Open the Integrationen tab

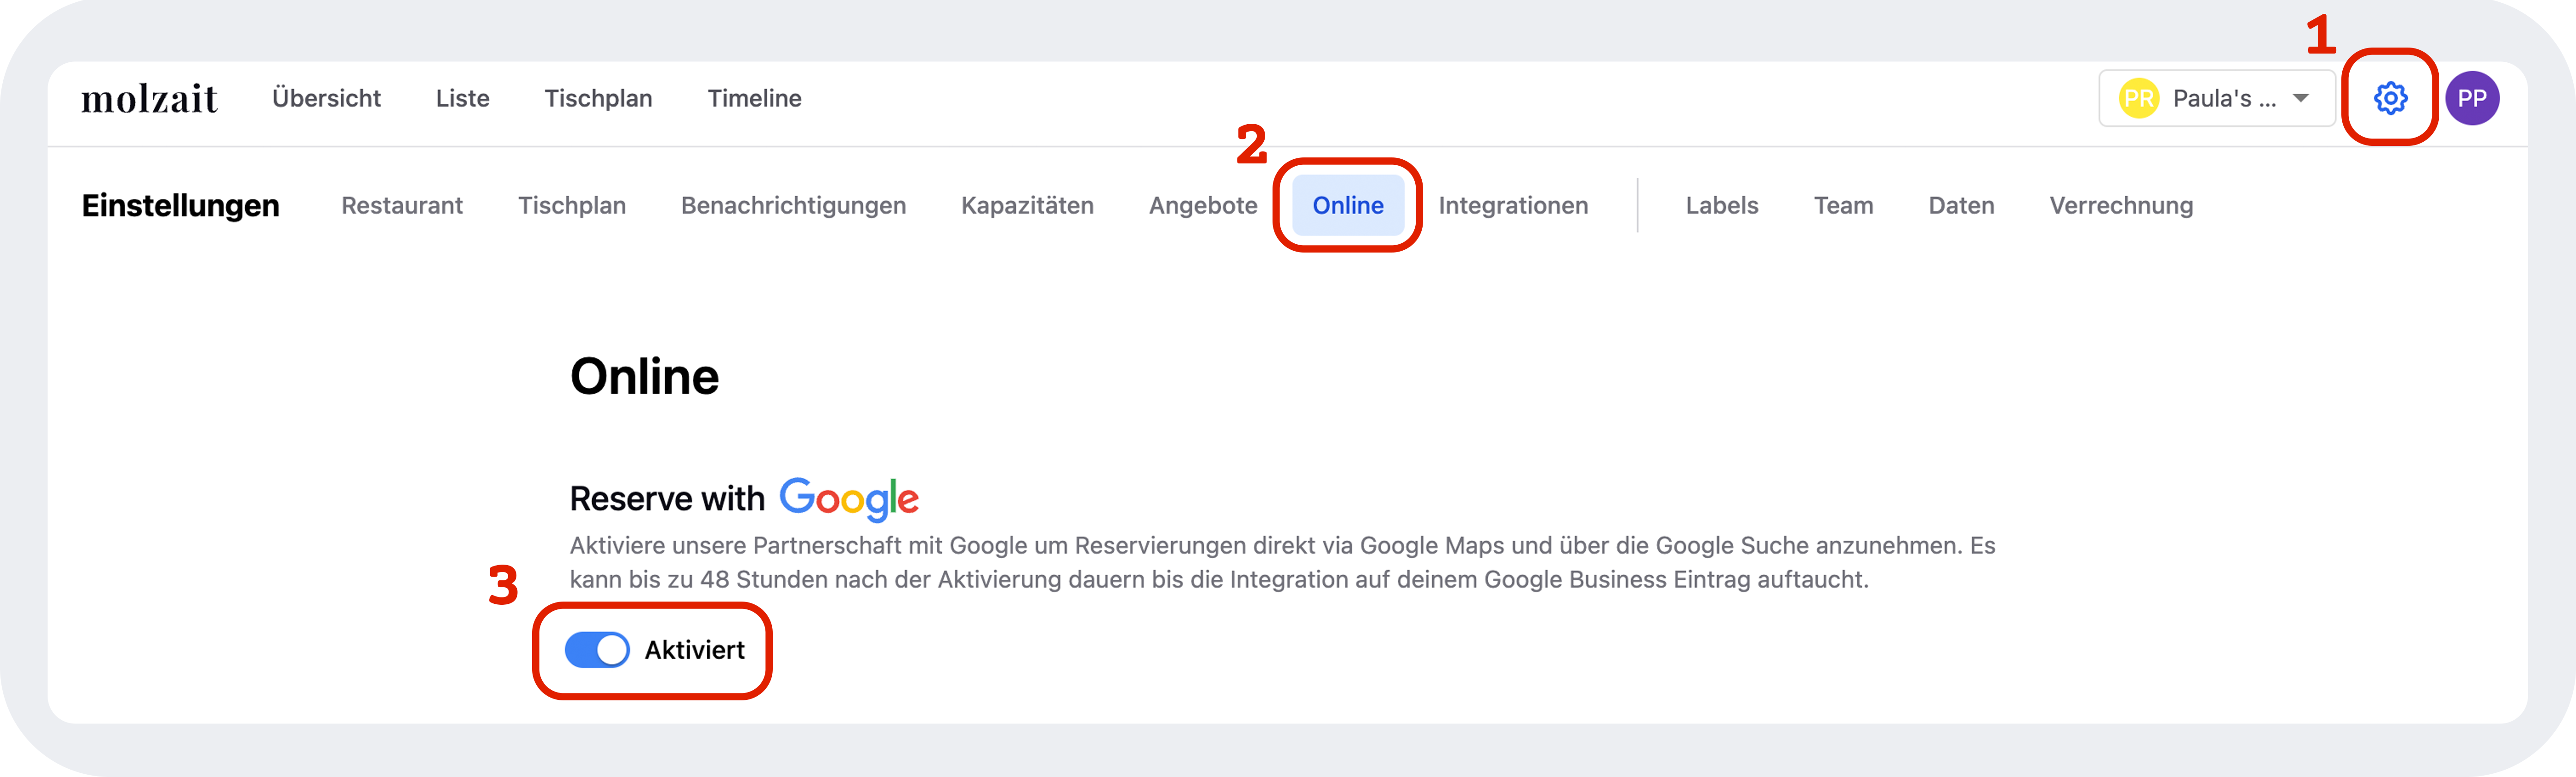point(1513,205)
